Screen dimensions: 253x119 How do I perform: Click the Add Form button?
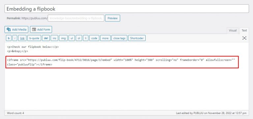pos(41,30)
